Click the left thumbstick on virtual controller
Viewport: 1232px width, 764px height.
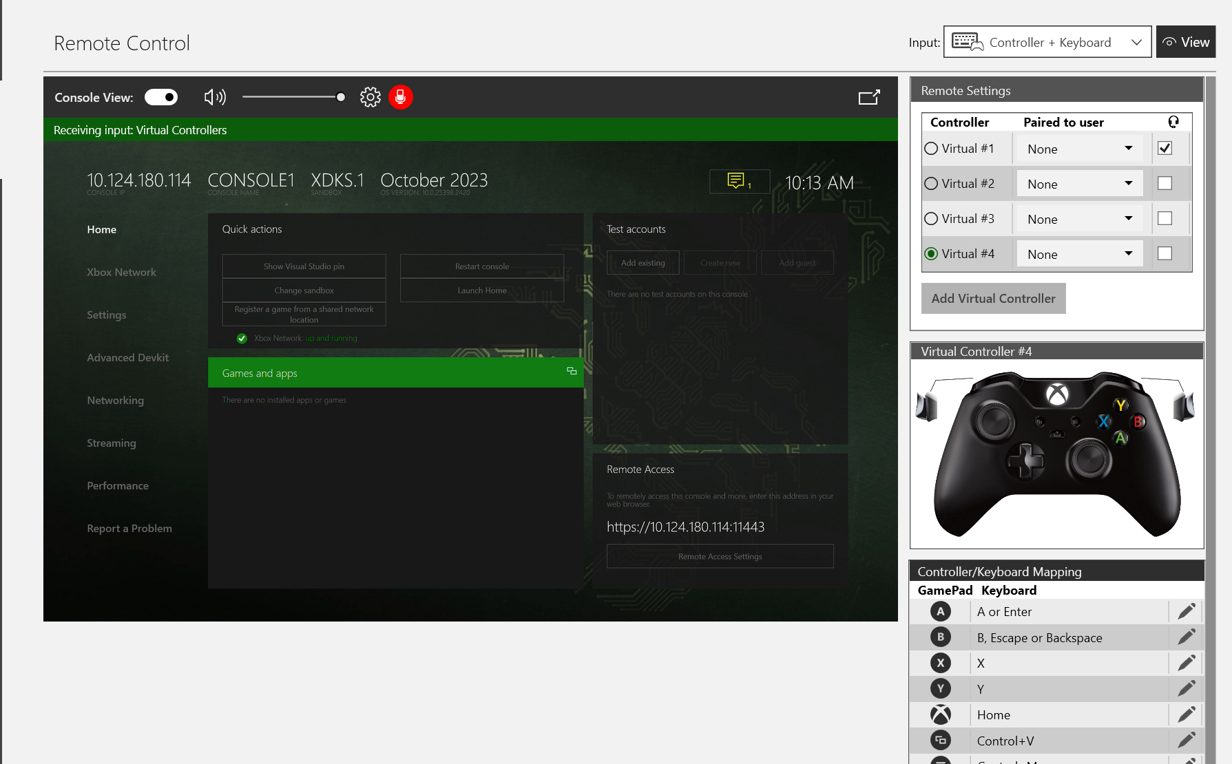coord(994,421)
